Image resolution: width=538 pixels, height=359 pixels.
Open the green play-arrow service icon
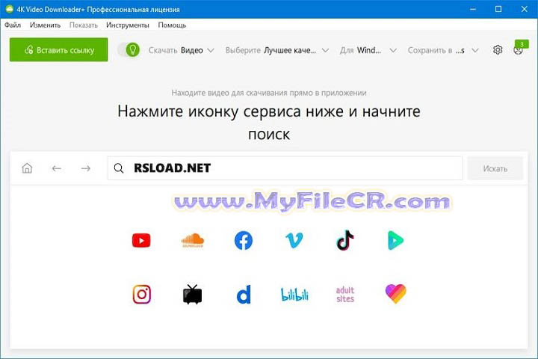tap(395, 241)
